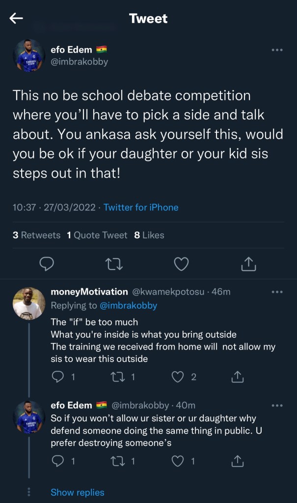Open more options on efo Edem's reply
The image size is (297, 503).
click(277, 406)
